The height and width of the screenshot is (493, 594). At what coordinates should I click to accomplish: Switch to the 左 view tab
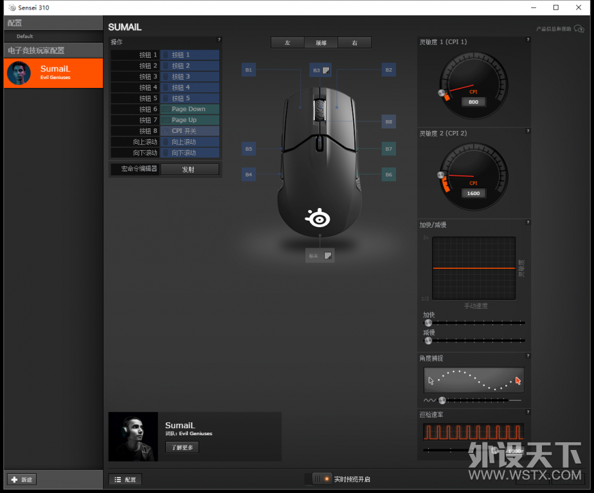[x=287, y=43]
